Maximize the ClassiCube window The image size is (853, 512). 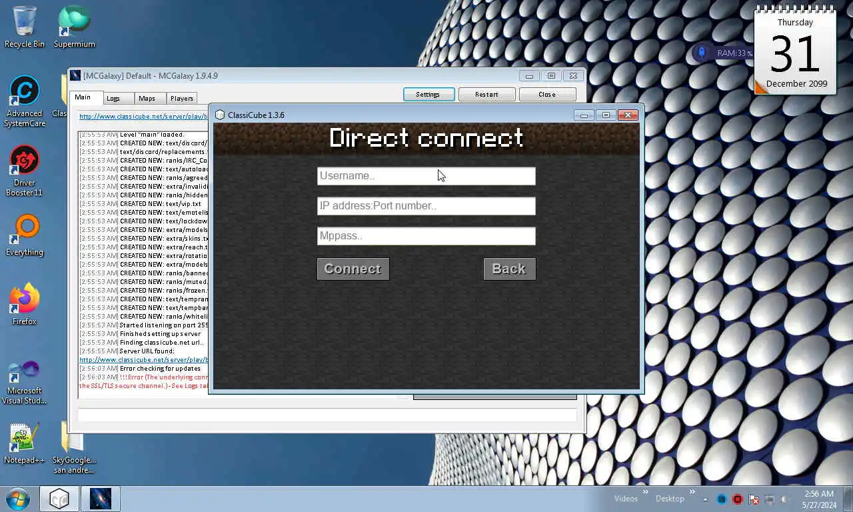(x=606, y=115)
